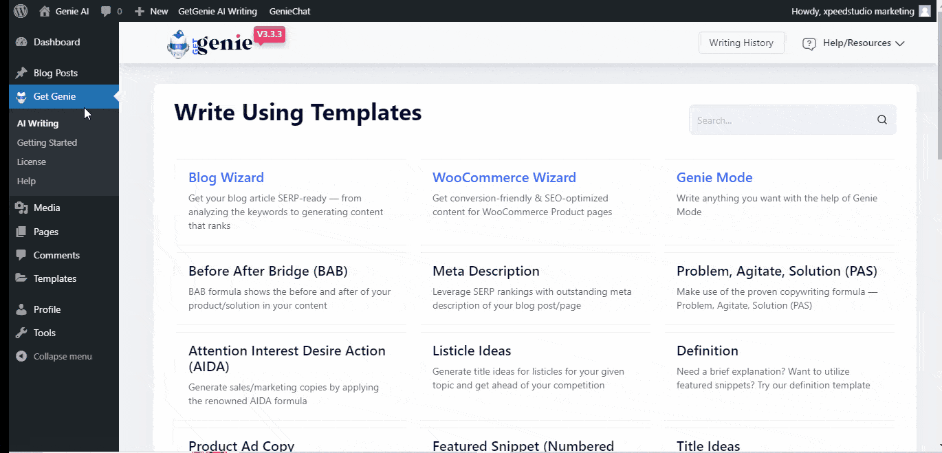Select AI Writing submenu item
Viewport: 942px width, 453px height.
point(38,124)
